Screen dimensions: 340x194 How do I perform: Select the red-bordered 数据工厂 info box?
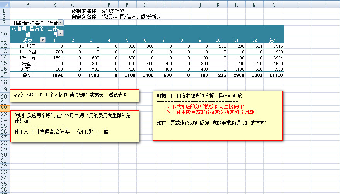218,115
